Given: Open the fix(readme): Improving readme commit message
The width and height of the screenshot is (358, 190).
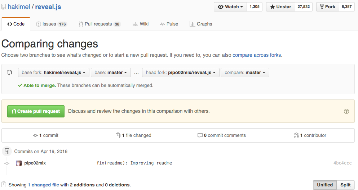Looking at the screenshot, I should 134,163.
